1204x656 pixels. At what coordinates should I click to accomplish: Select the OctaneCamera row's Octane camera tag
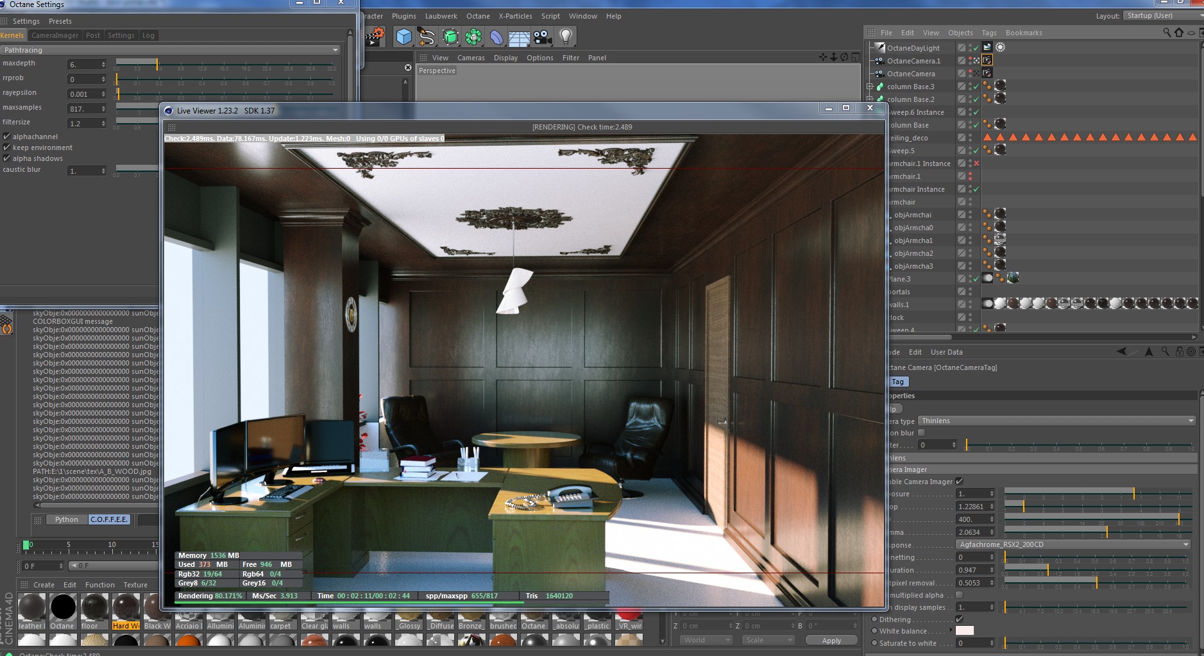[x=987, y=73]
